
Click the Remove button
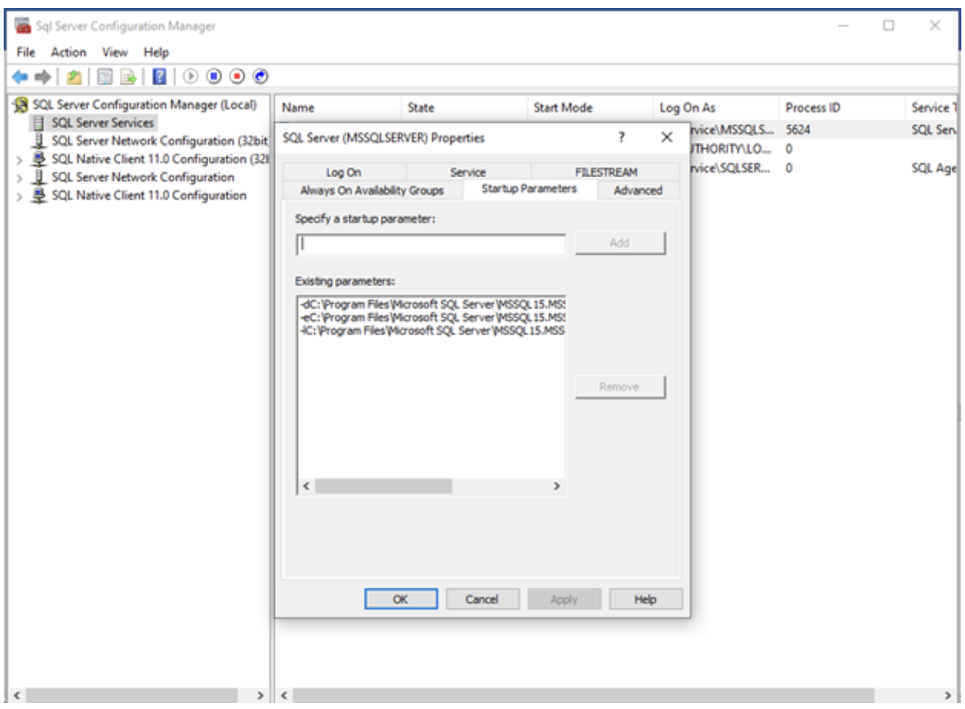click(620, 387)
